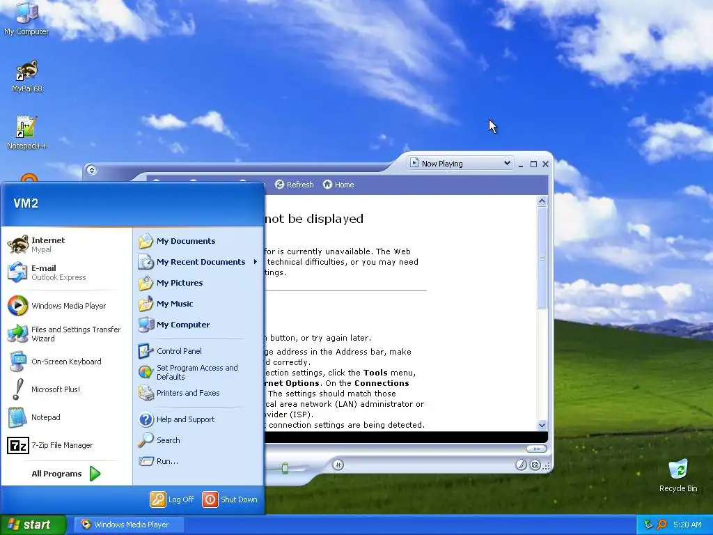Click the Start button
The image size is (713, 535).
point(33,525)
